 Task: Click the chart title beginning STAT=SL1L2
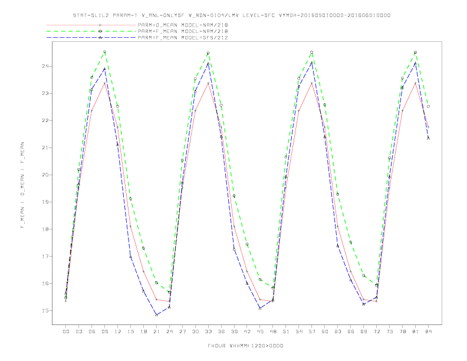(x=231, y=15)
